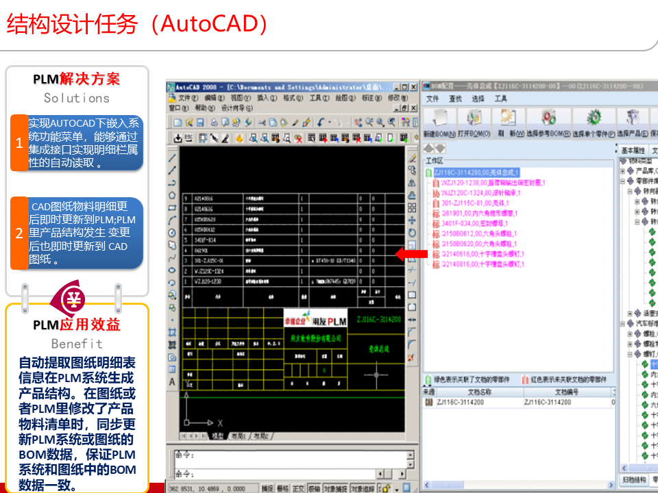Select tree item 301-ZJ115C-01,00,壳体,1
658x493 pixels.
click(x=475, y=203)
